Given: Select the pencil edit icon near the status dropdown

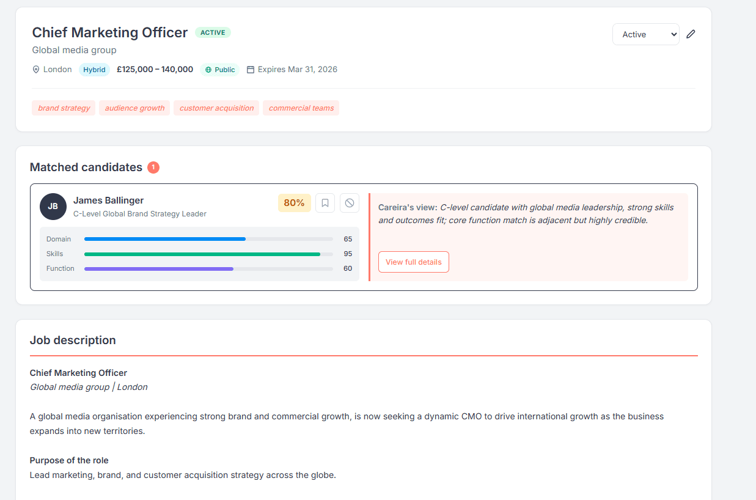Looking at the screenshot, I should (691, 34).
